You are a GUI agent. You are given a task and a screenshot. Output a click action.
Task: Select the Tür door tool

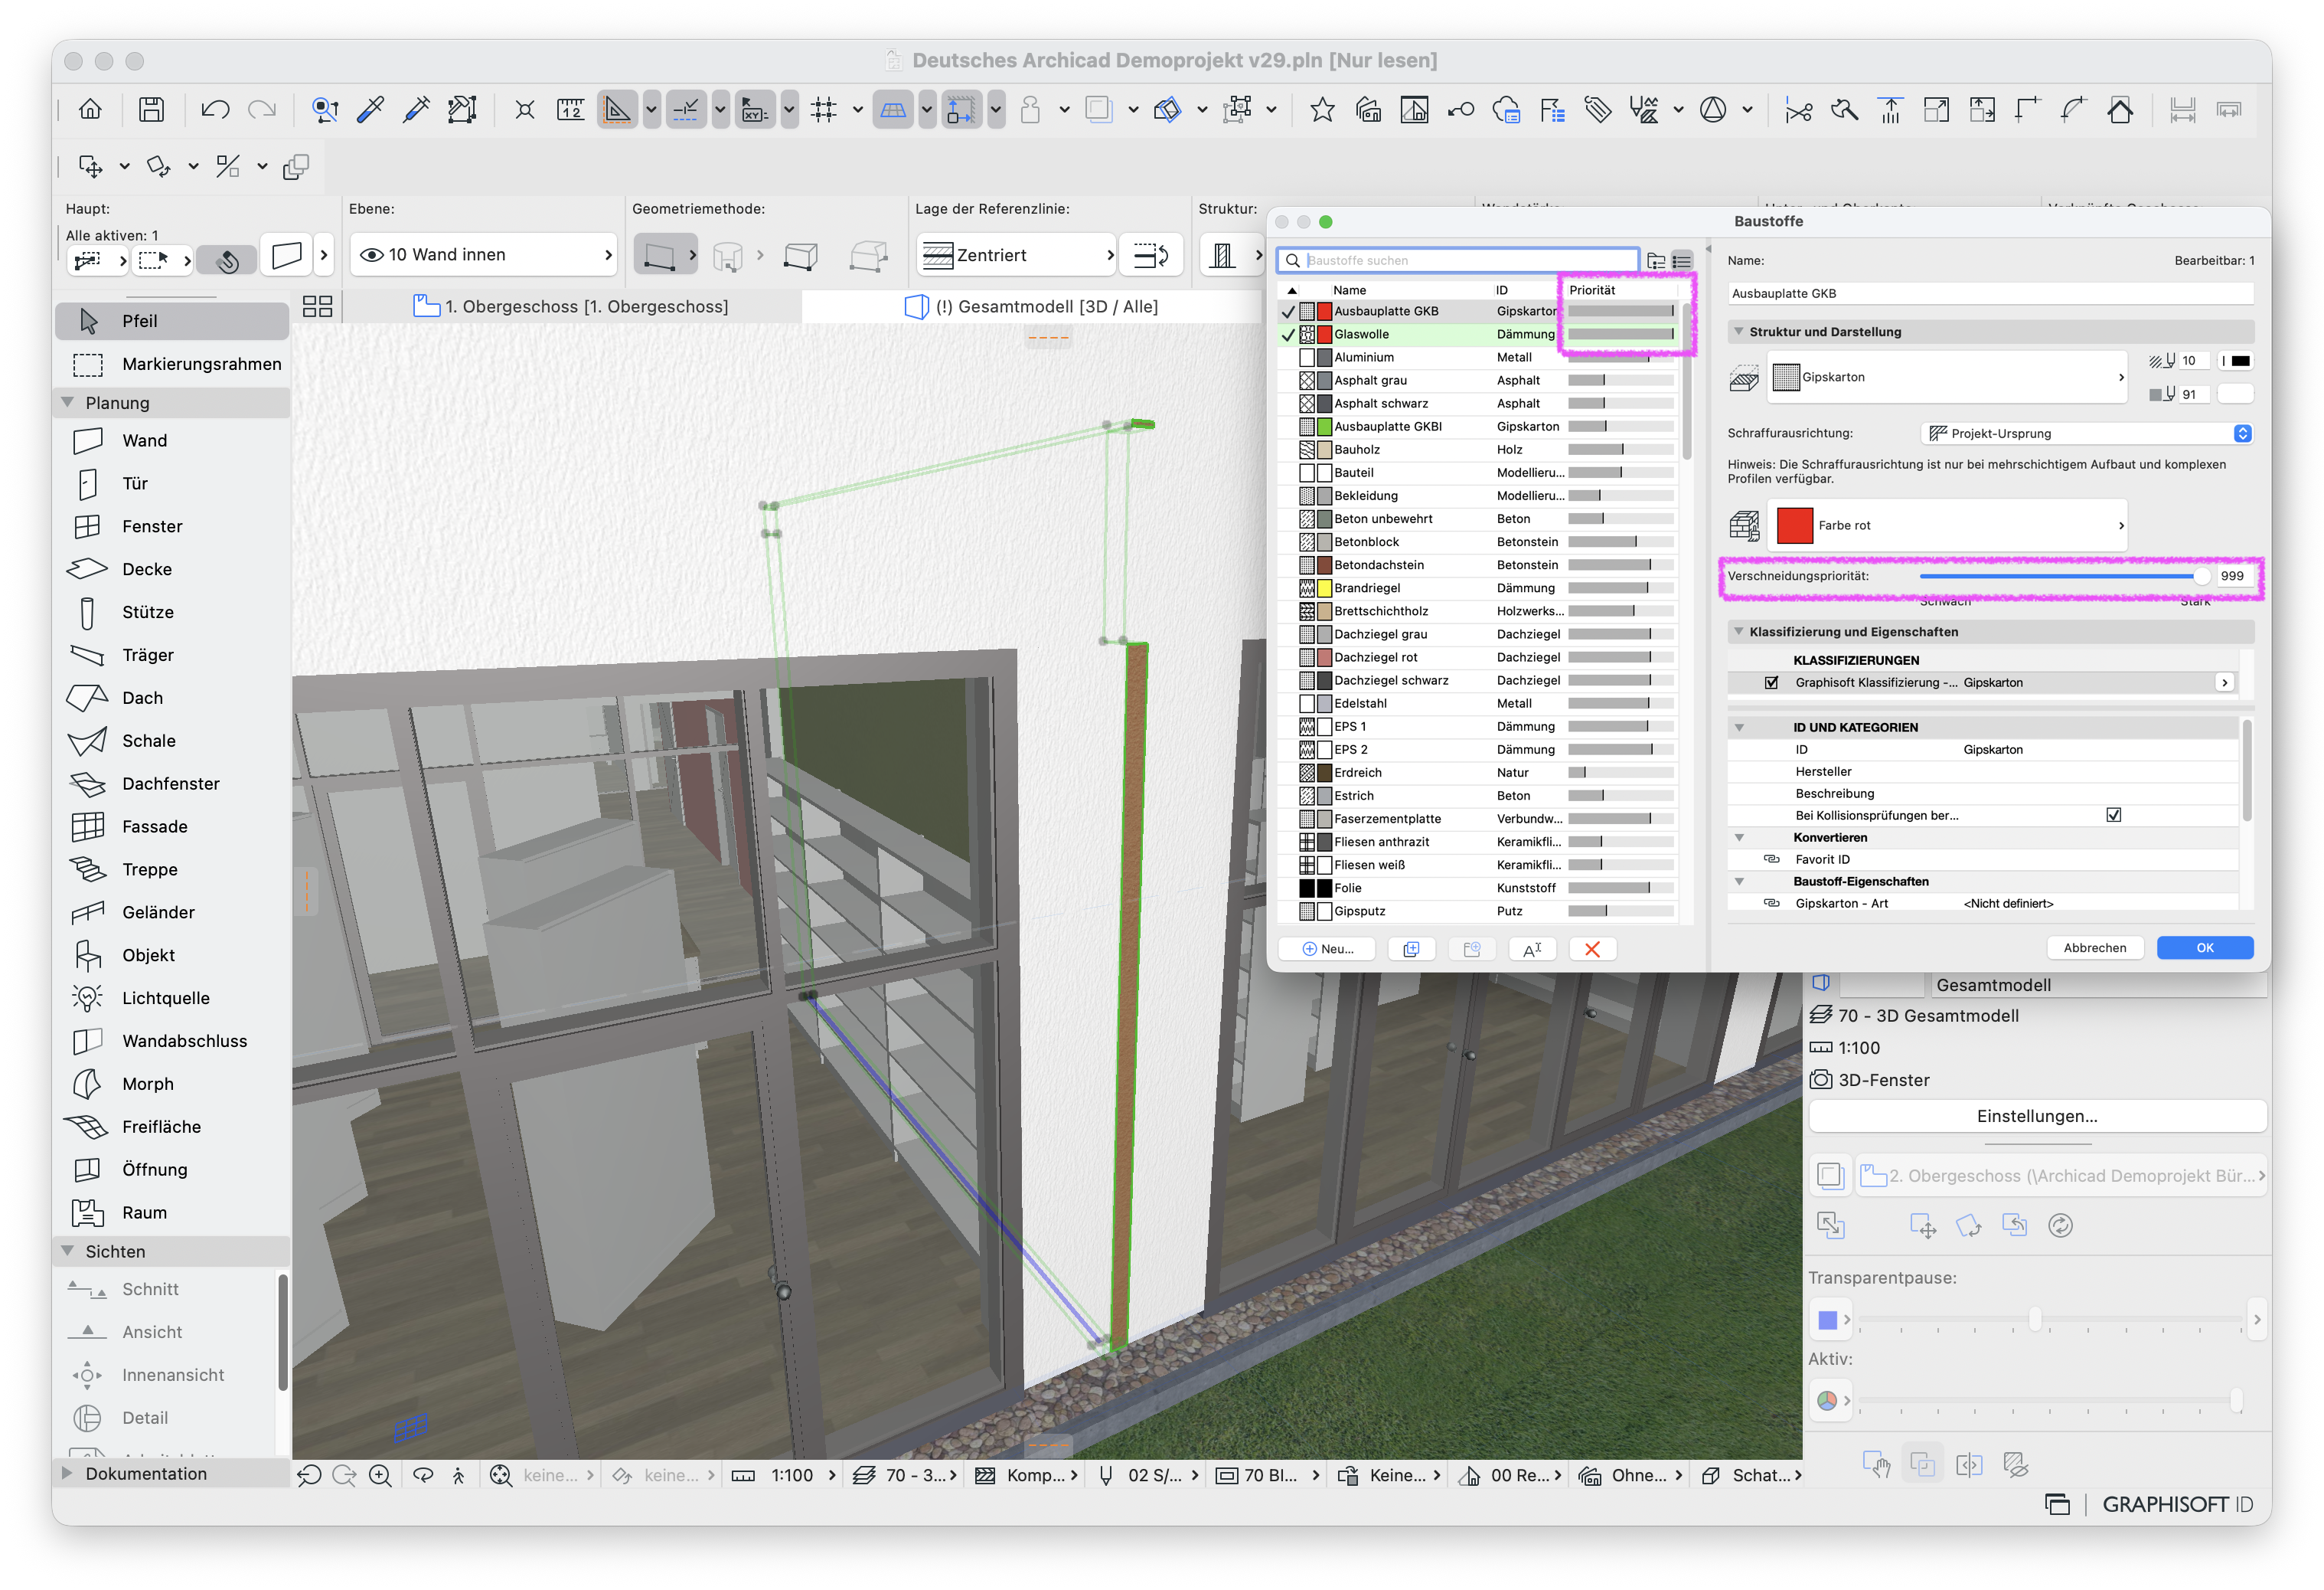[172, 483]
